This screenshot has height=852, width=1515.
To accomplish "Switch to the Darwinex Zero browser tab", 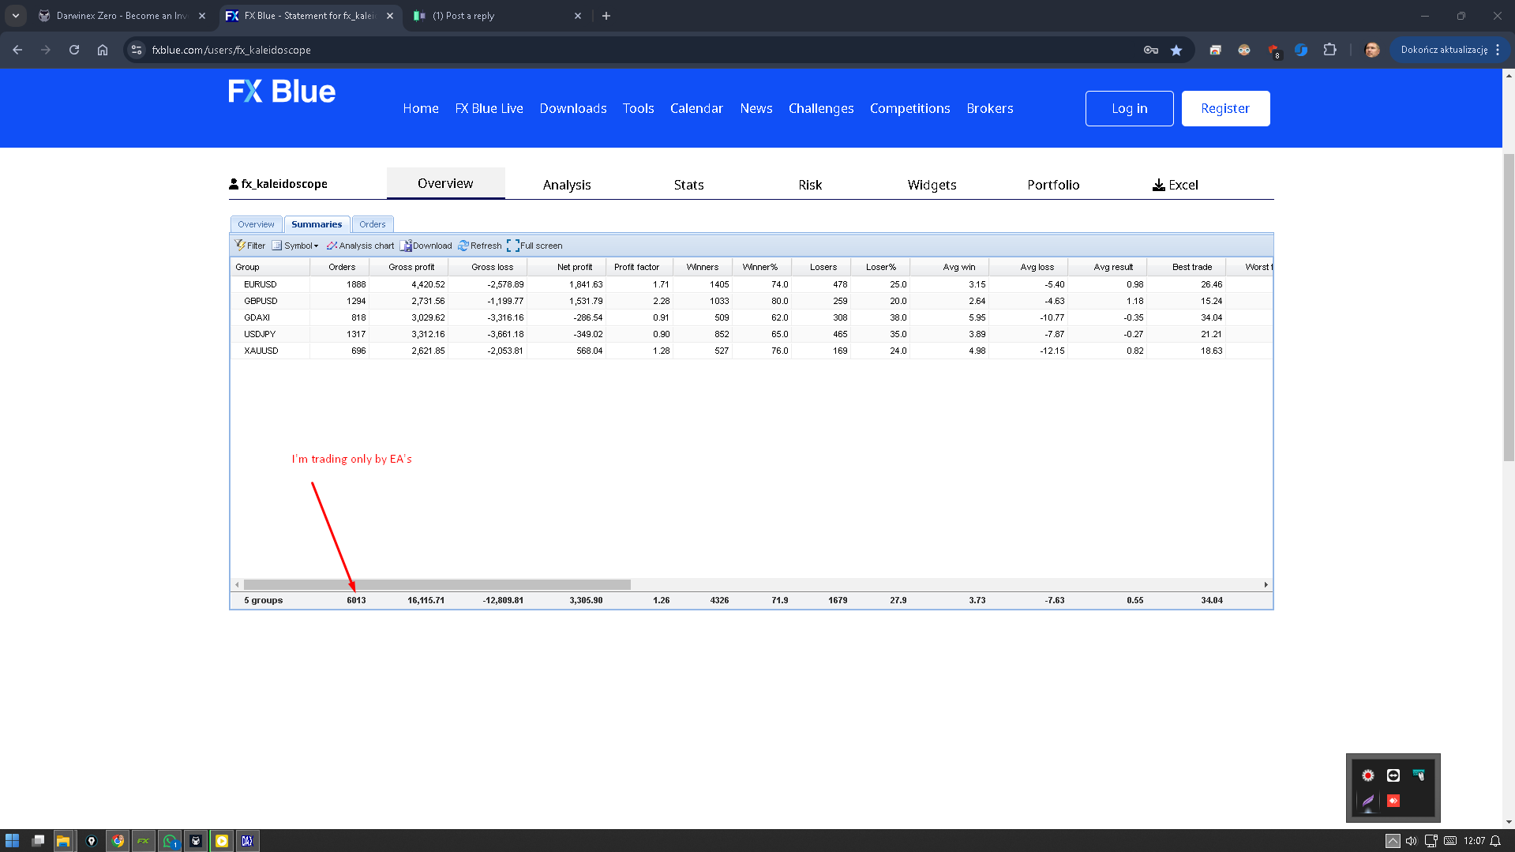I will pyautogui.click(x=122, y=16).
